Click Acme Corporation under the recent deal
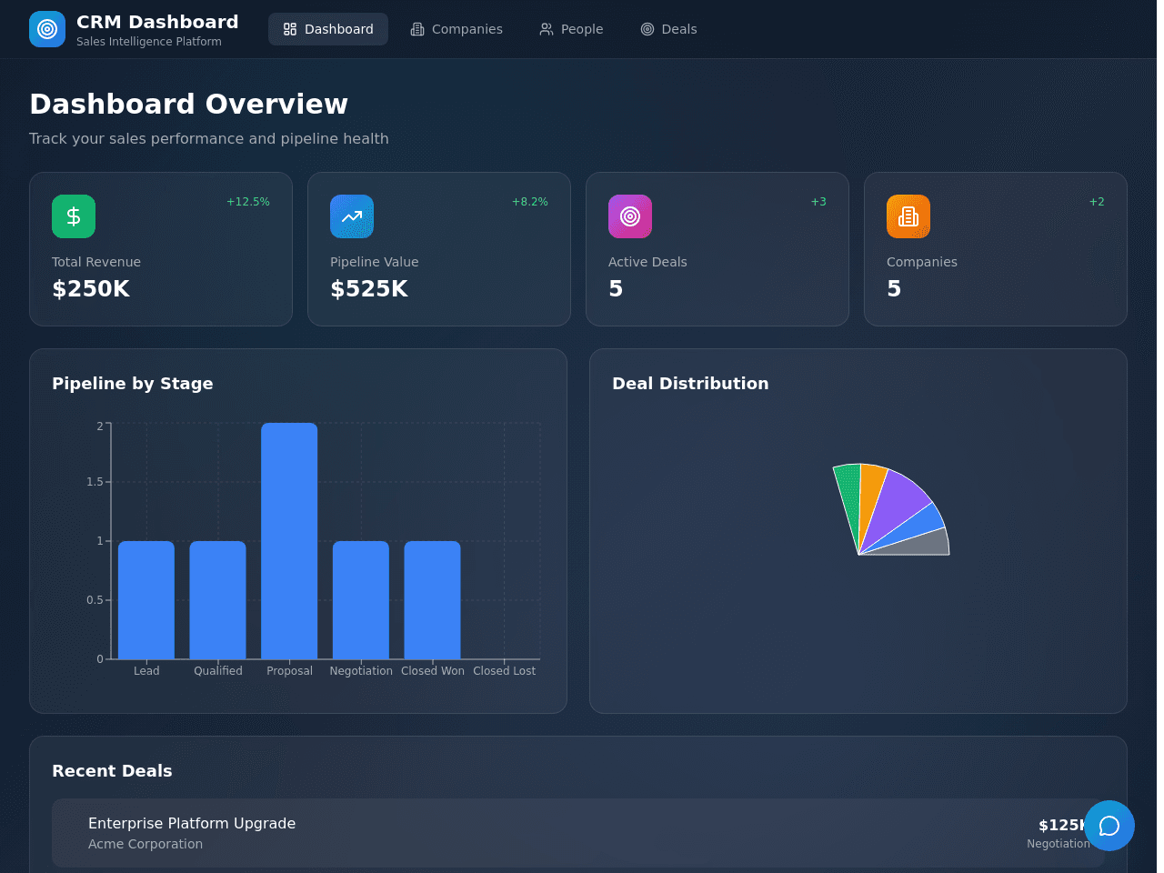Viewport: 1164px width, 873px height. pyautogui.click(x=145, y=844)
